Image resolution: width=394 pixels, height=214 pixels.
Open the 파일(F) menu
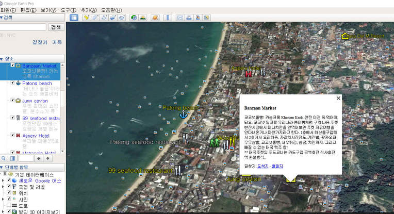point(8,10)
